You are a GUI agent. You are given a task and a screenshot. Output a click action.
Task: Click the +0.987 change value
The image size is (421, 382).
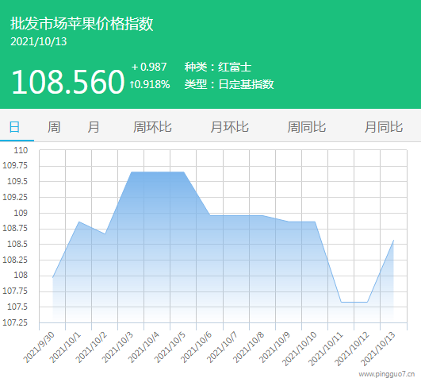tap(149, 67)
